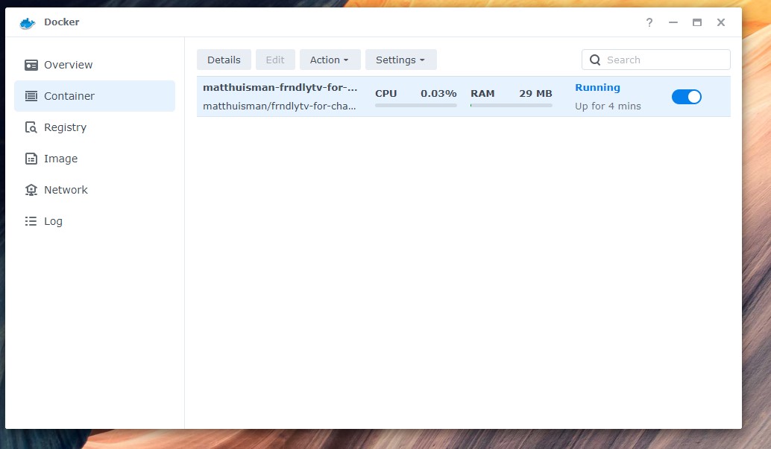Screen dimensions: 771x449
Task: Focus the Search input field
Action: pyautogui.click(x=664, y=60)
